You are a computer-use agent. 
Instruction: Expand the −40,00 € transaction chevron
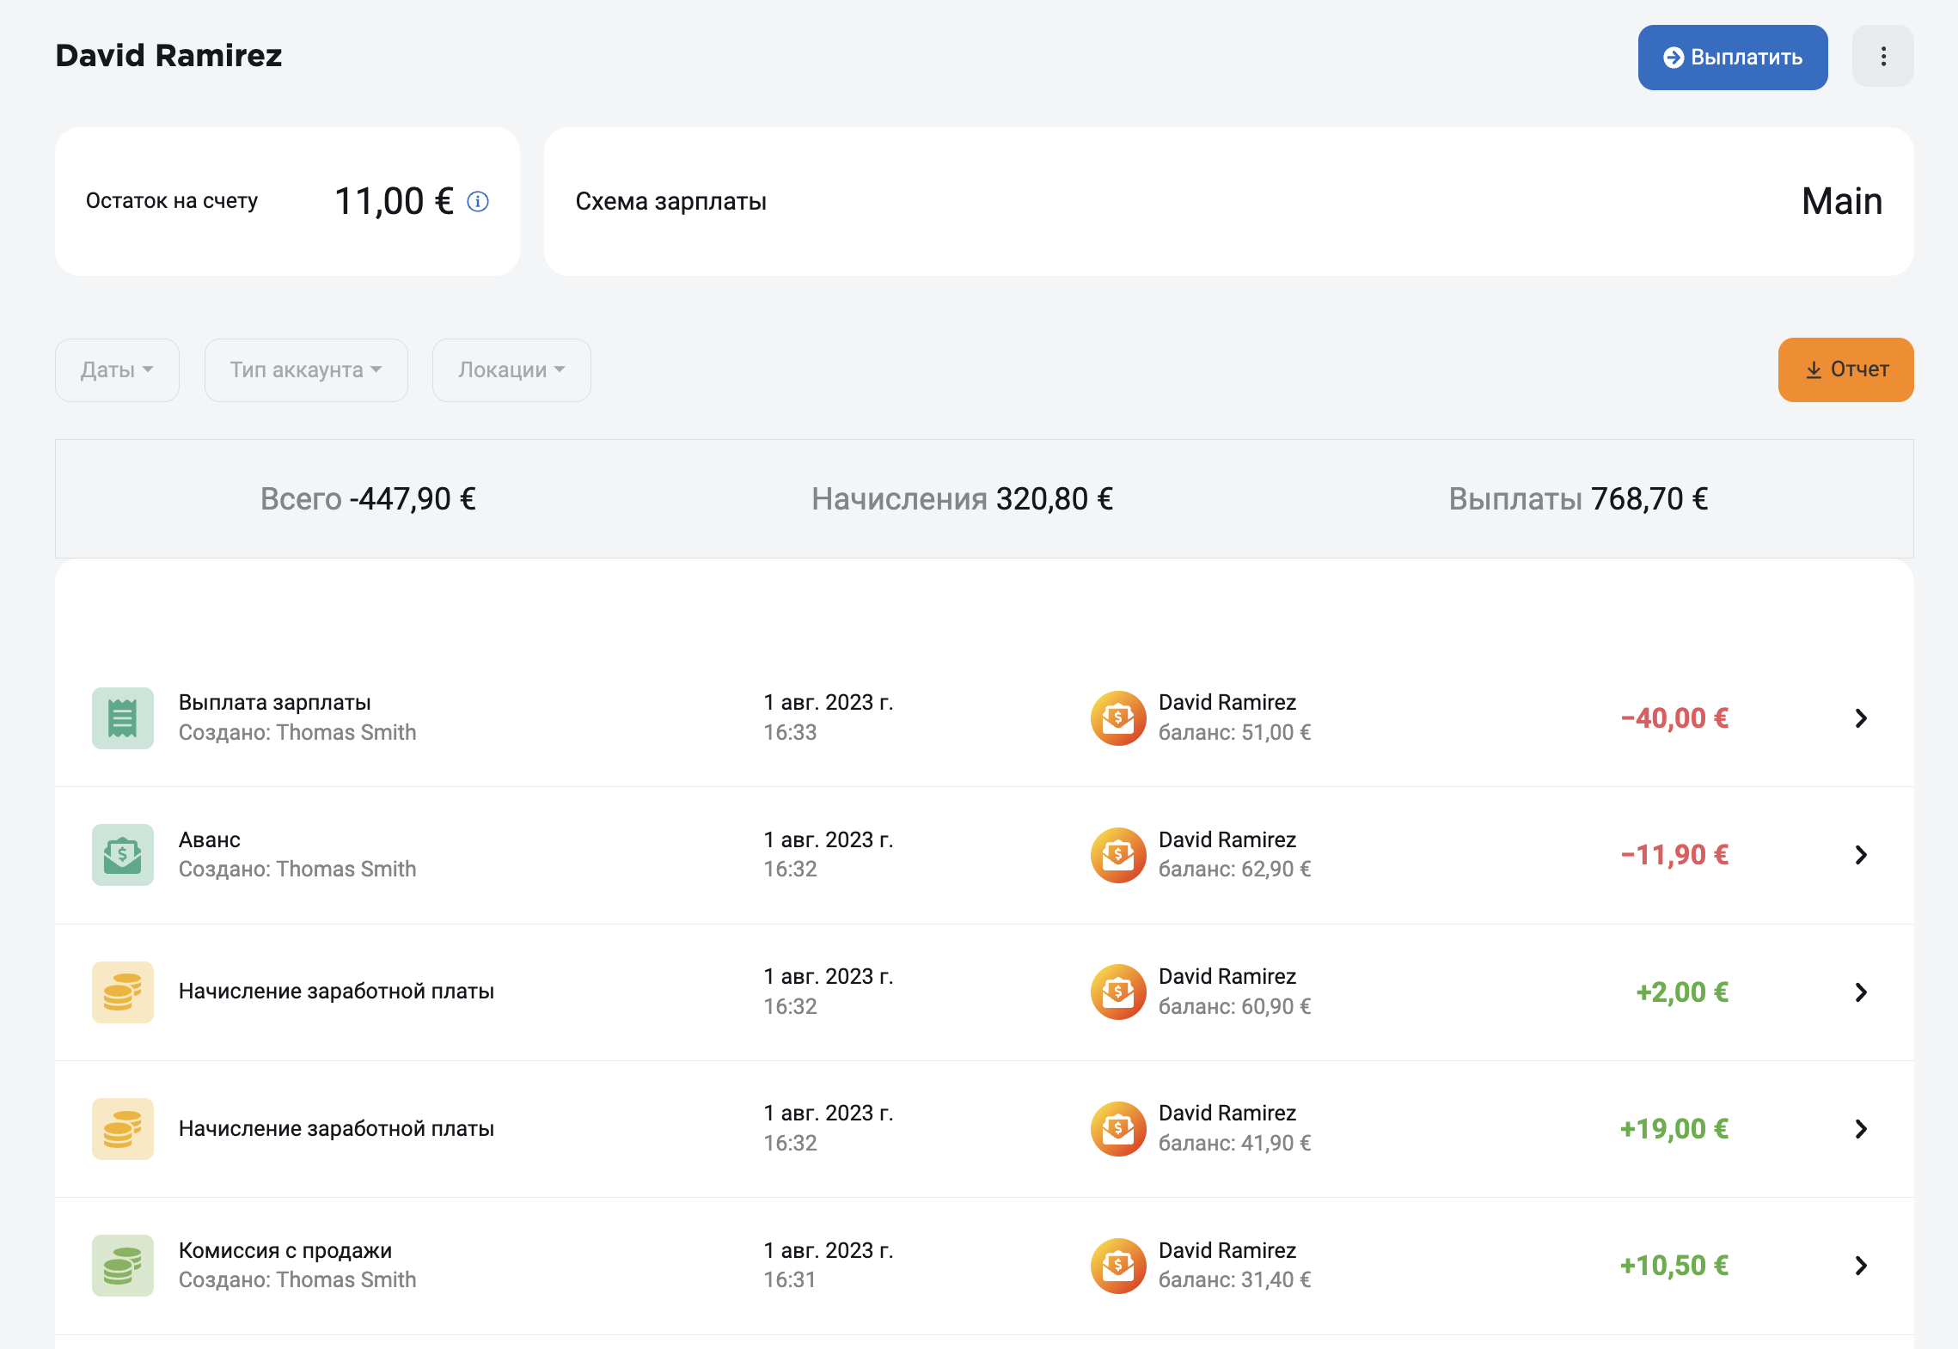pos(1861,717)
